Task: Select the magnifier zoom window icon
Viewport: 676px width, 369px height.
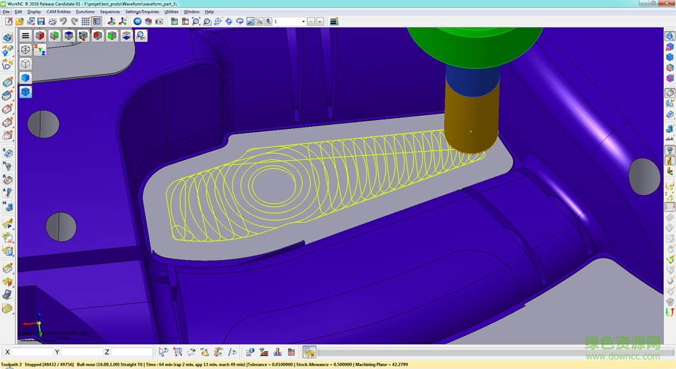Action: point(196,22)
